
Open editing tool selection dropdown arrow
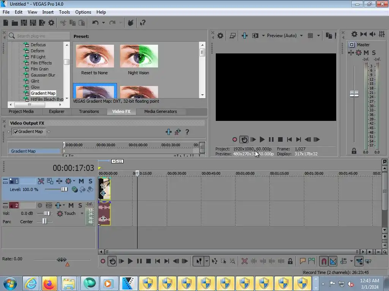pos(207,261)
